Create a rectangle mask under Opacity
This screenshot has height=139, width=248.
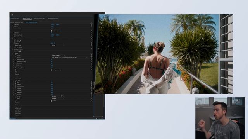(x=17, y=41)
